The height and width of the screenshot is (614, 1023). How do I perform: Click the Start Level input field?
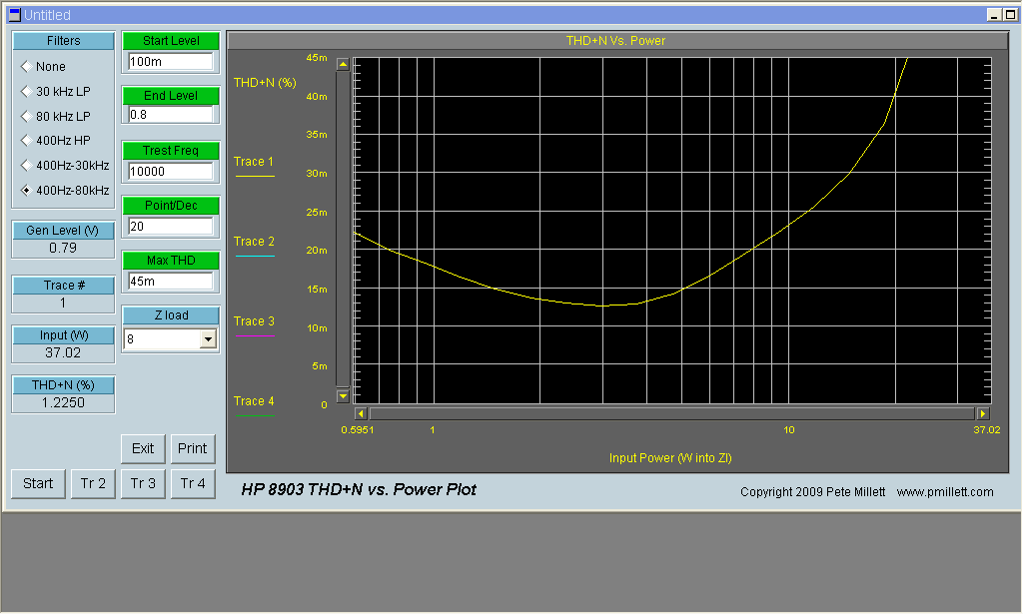click(x=170, y=61)
